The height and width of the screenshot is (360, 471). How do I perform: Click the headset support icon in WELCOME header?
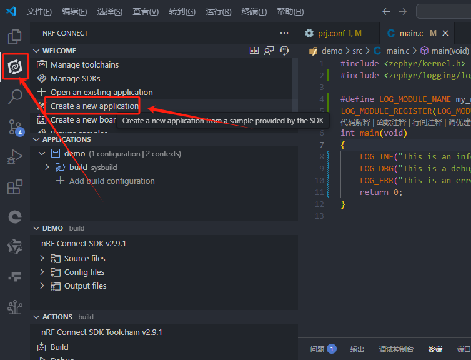tap(284, 51)
